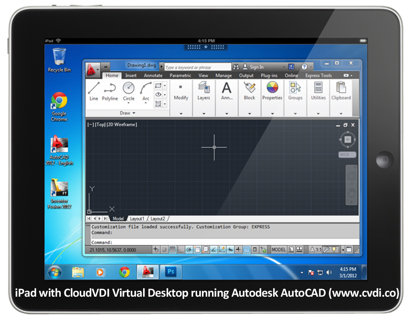
Task: Click the [Top] view control label
Action: pyautogui.click(x=100, y=125)
